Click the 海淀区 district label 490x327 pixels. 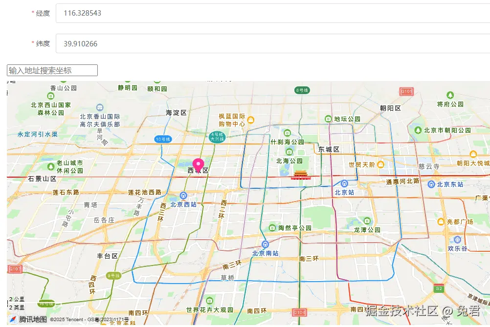(x=176, y=113)
